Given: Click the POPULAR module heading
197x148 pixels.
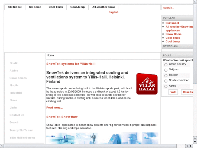Looking at the screenshot, I should 177,18.
